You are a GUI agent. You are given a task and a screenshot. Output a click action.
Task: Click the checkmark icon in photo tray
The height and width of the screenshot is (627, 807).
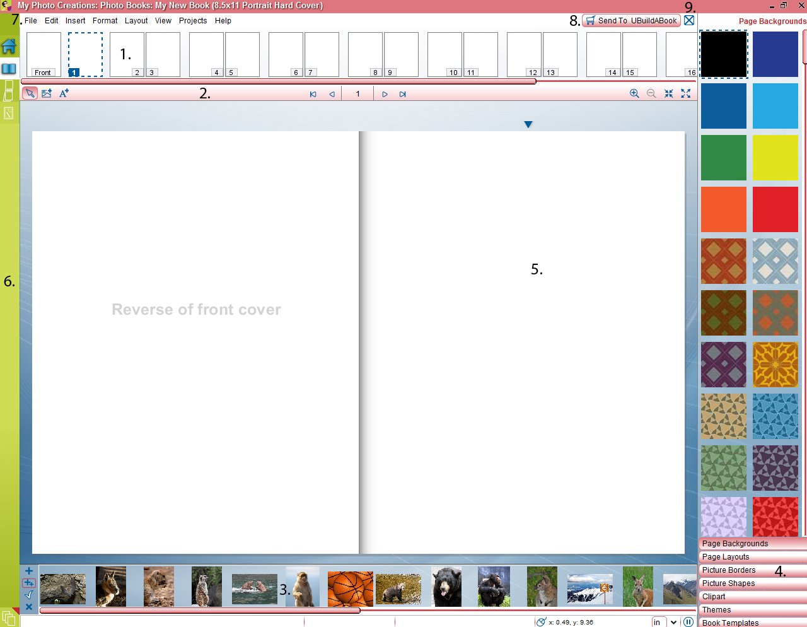click(29, 595)
